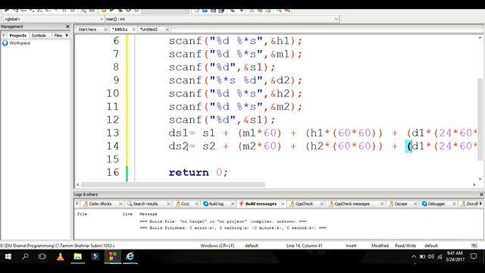Open the CppCheck messages tab
The image size is (485, 273).
(352, 204)
